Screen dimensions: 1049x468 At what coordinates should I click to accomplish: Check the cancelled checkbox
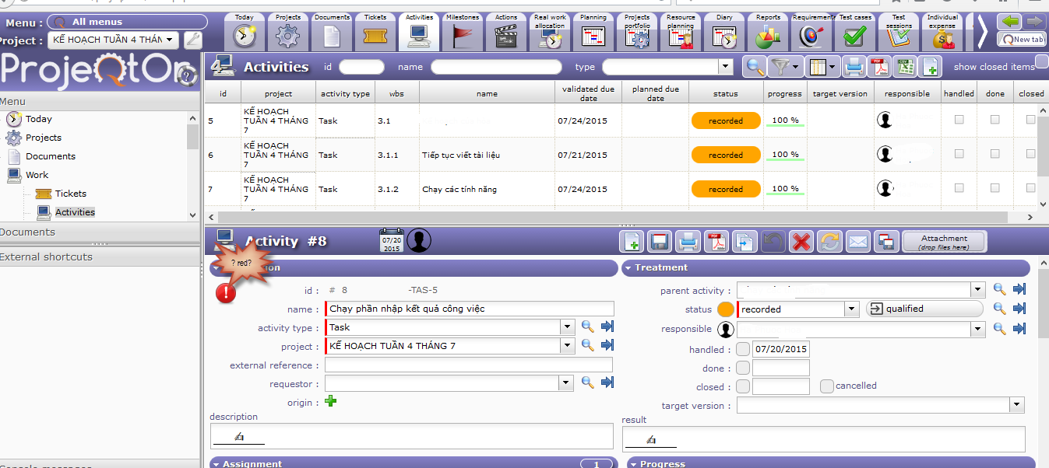point(826,386)
